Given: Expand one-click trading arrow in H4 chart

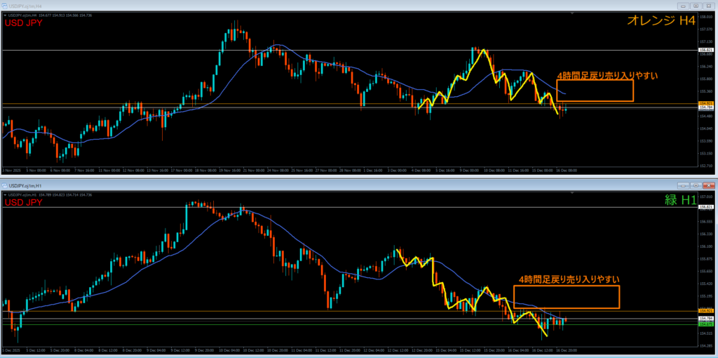Looking at the screenshot, I should point(6,15).
